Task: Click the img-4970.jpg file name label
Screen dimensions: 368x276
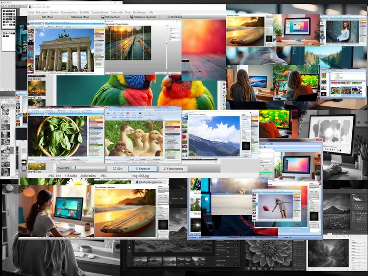Action: pos(35,79)
